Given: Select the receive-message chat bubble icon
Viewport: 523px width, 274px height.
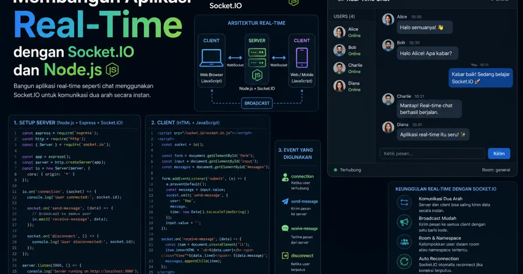Looking at the screenshot, I should click(x=285, y=228).
